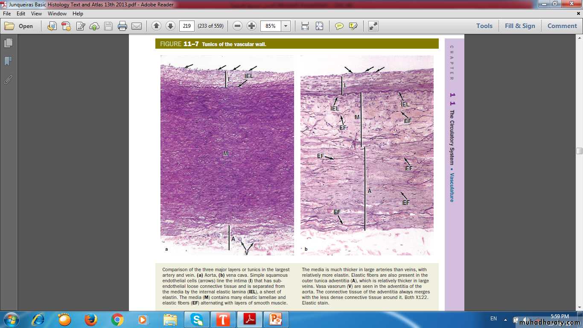Go to previous page with up arrow
The width and height of the screenshot is (583, 328).
156,26
